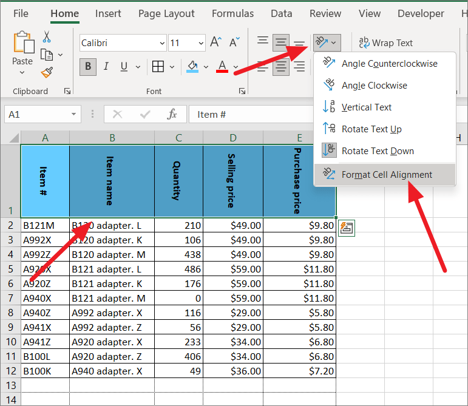Apply the red Font Color A

222,67
